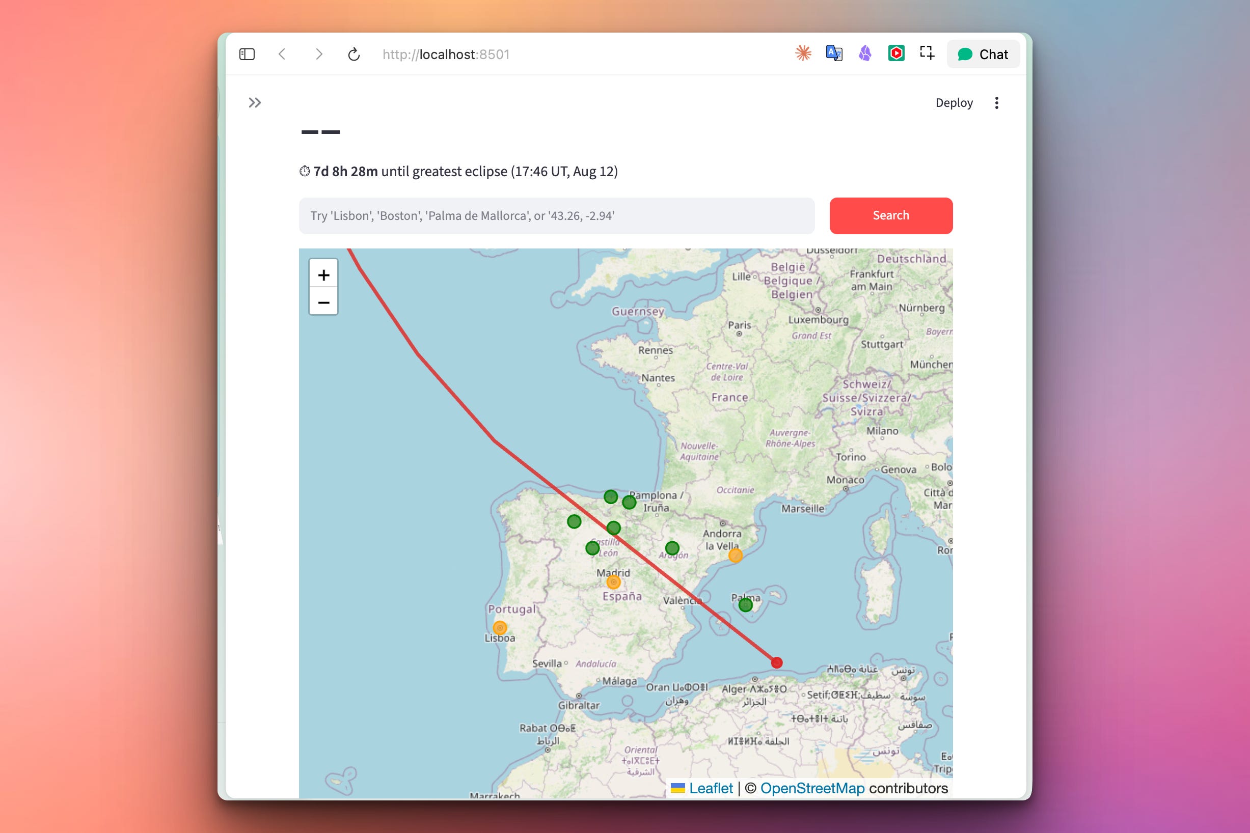Click the green marker beside Castilla y León label
1250x833 pixels.
pos(592,548)
